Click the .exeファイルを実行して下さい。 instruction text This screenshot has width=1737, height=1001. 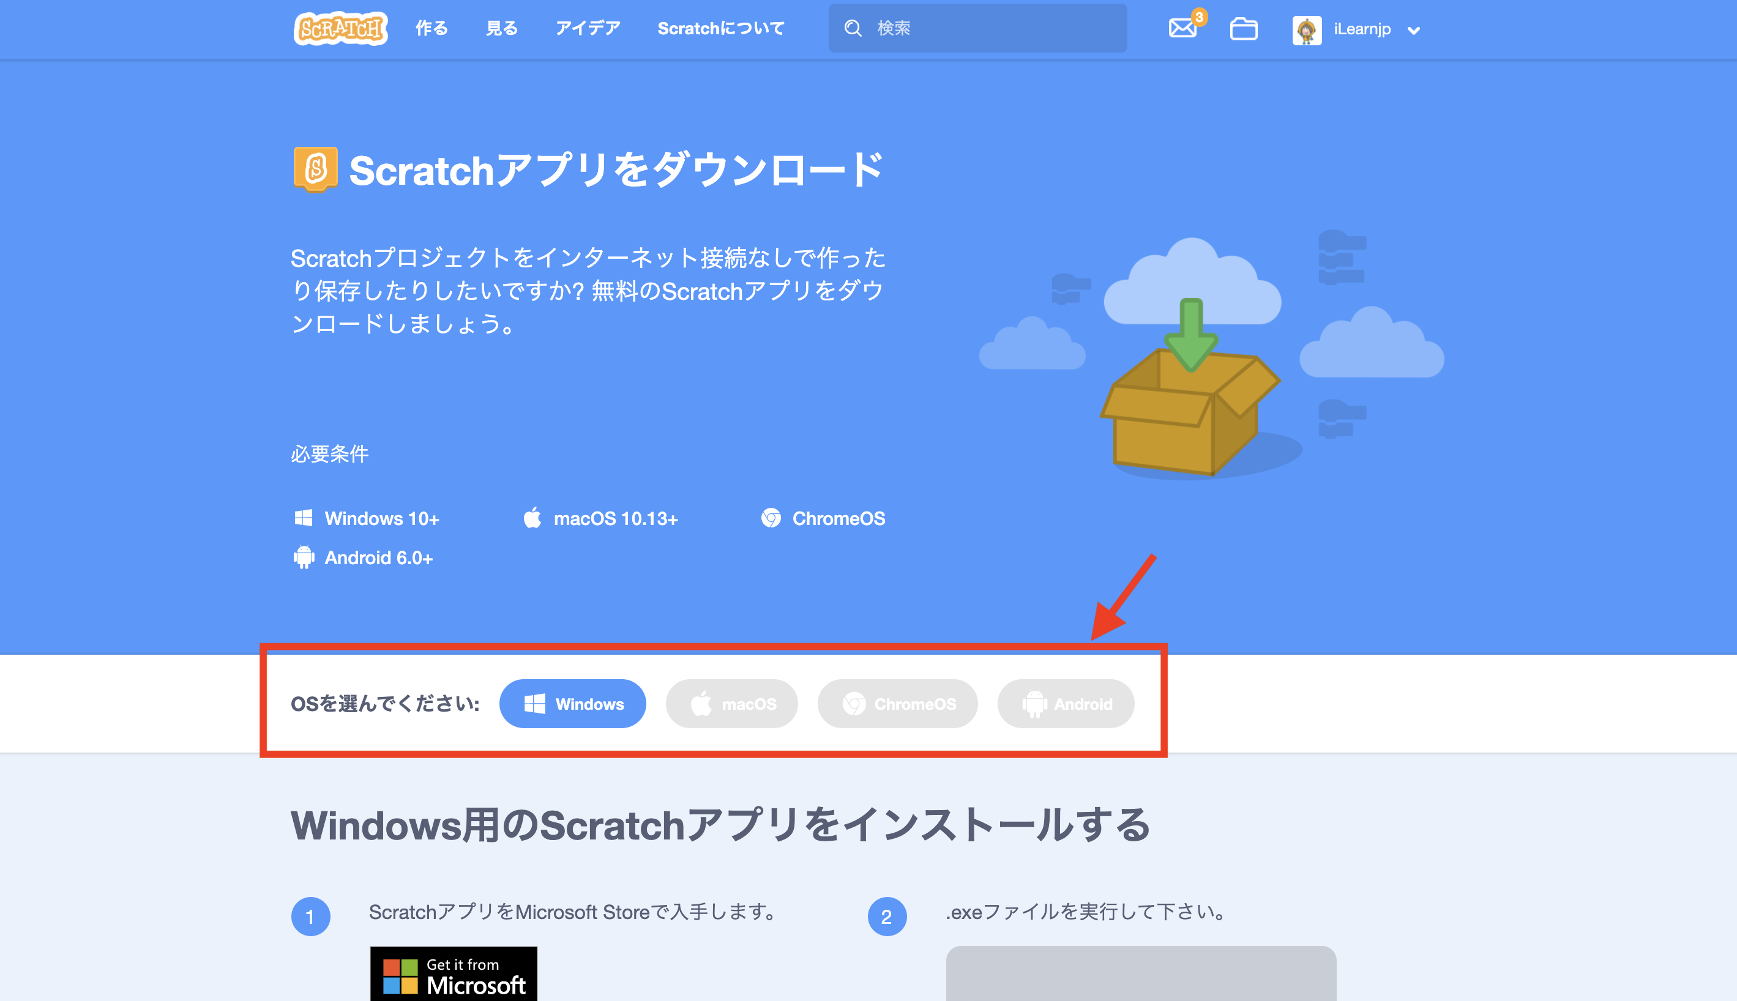pos(1086,912)
